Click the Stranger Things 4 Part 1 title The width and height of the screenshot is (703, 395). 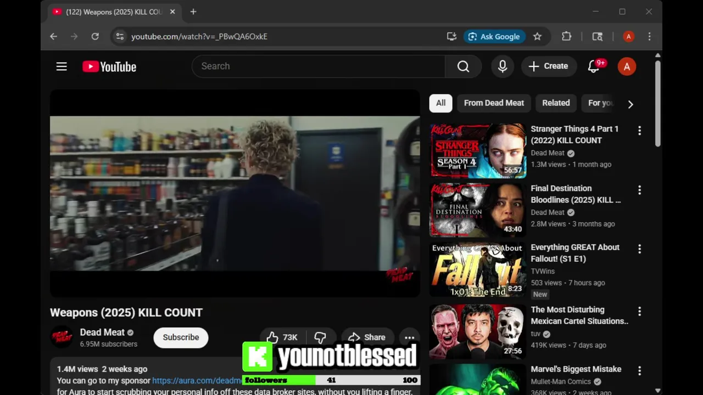coord(574,134)
